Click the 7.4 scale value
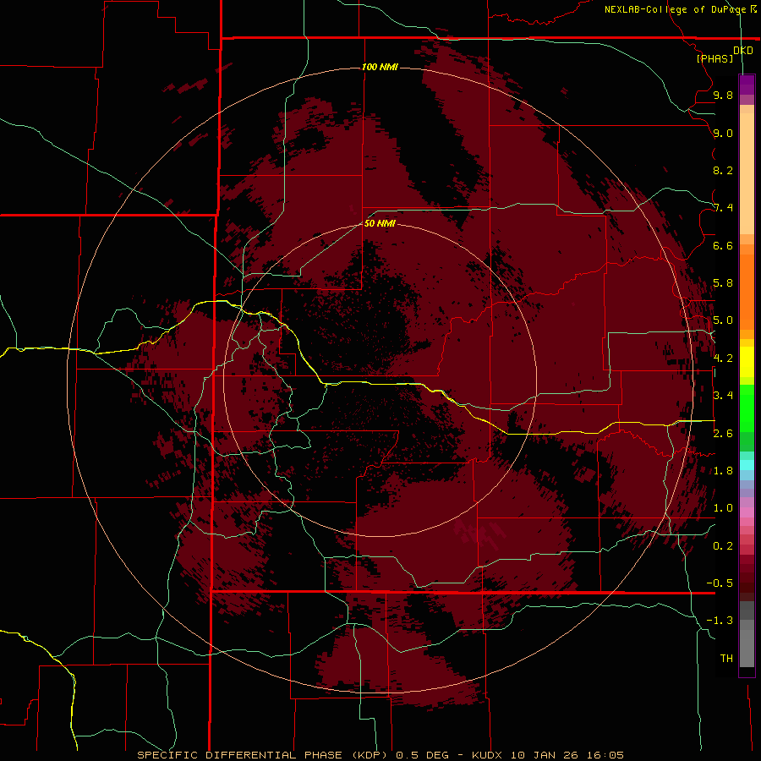 (x=723, y=208)
